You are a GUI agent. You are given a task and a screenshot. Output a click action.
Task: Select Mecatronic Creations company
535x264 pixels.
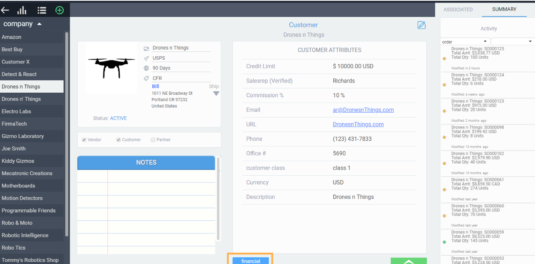click(32, 173)
